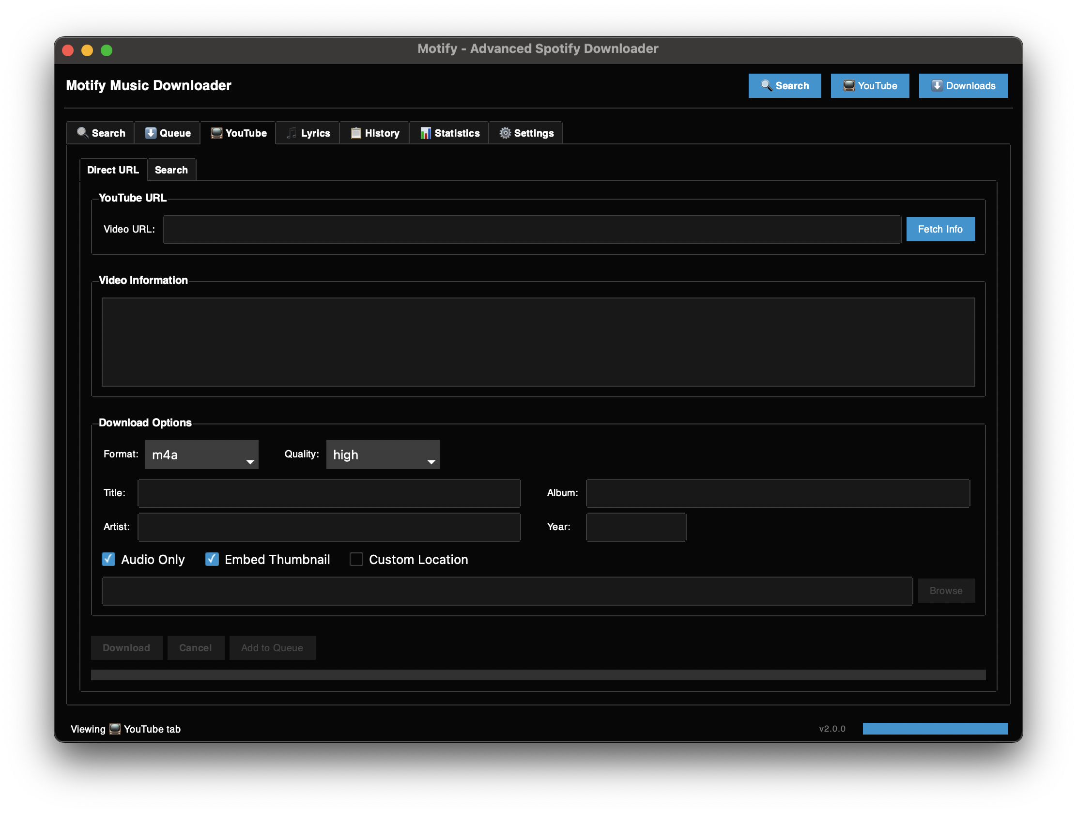Enable the Custom Location checkbox
Viewport: 1077px width, 814px height.
[x=356, y=559]
